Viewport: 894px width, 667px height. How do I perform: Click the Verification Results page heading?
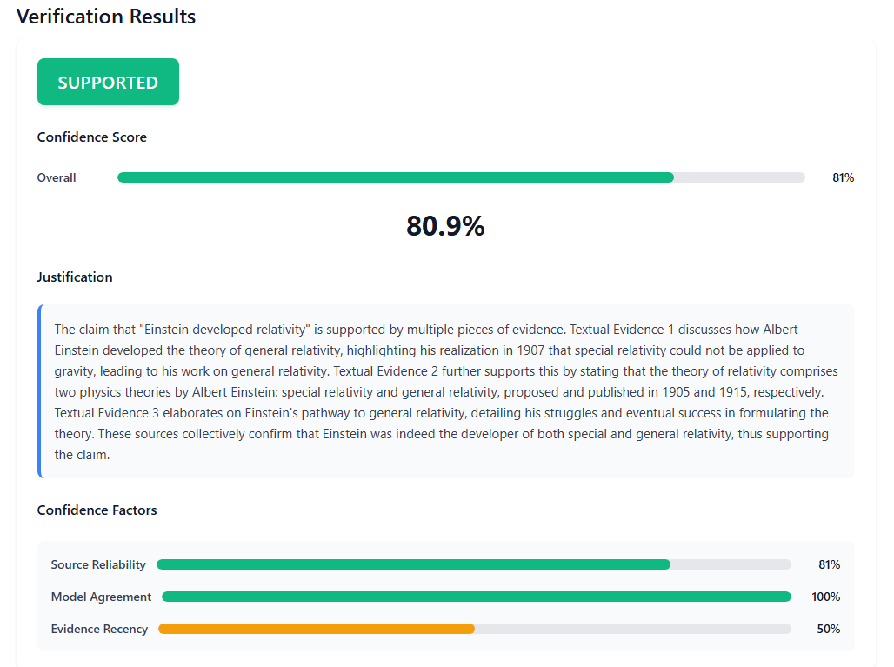[106, 16]
